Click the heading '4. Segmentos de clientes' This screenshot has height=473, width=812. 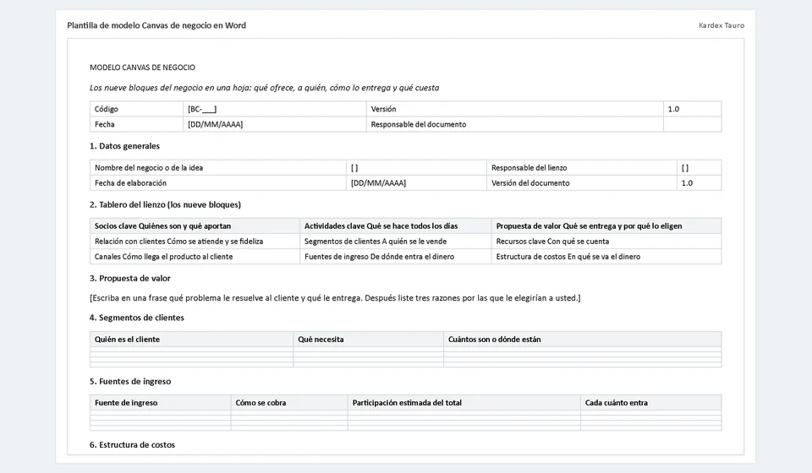tap(137, 318)
